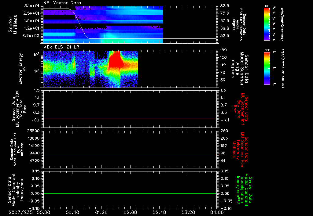Screen dimensions: 313x216
Task: Click the "150" scanner angle tick
Action: (x=223, y=58)
